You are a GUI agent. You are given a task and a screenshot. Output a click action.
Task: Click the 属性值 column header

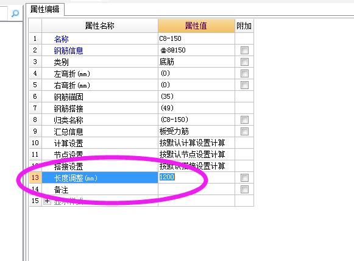tap(196, 26)
